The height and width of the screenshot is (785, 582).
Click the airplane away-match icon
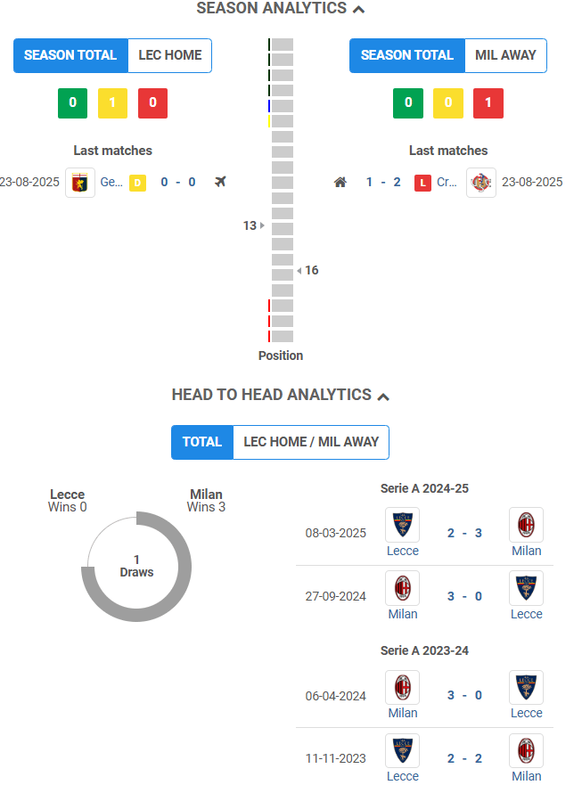click(221, 182)
